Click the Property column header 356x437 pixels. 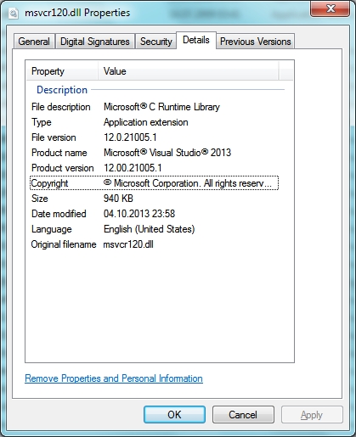click(62, 71)
